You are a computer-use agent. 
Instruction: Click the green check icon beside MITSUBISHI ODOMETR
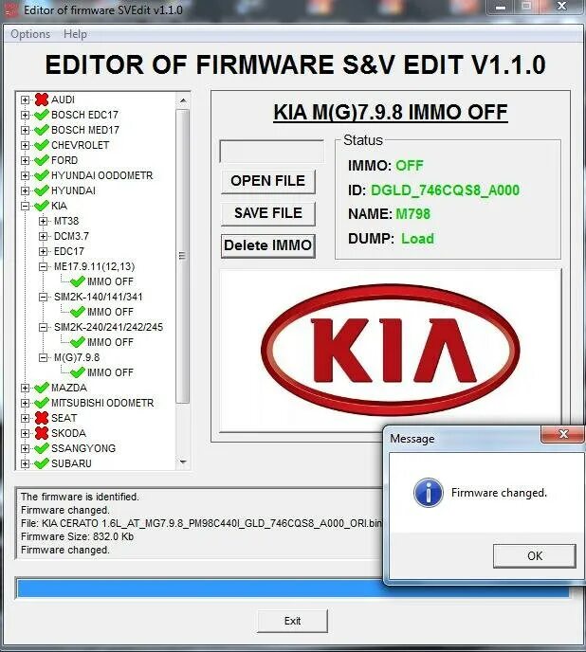point(42,403)
